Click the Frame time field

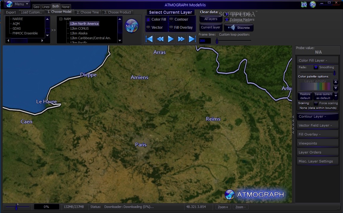[x=205, y=41]
